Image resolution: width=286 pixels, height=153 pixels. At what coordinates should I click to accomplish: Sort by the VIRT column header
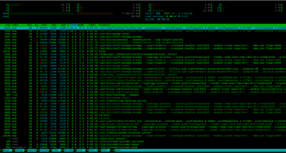tap(44, 25)
